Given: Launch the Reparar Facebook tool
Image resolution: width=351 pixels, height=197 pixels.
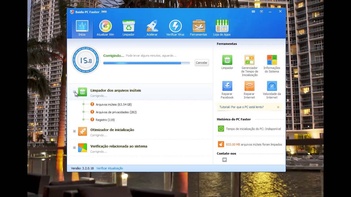Looking at the screenshot, I should point(227,90).
